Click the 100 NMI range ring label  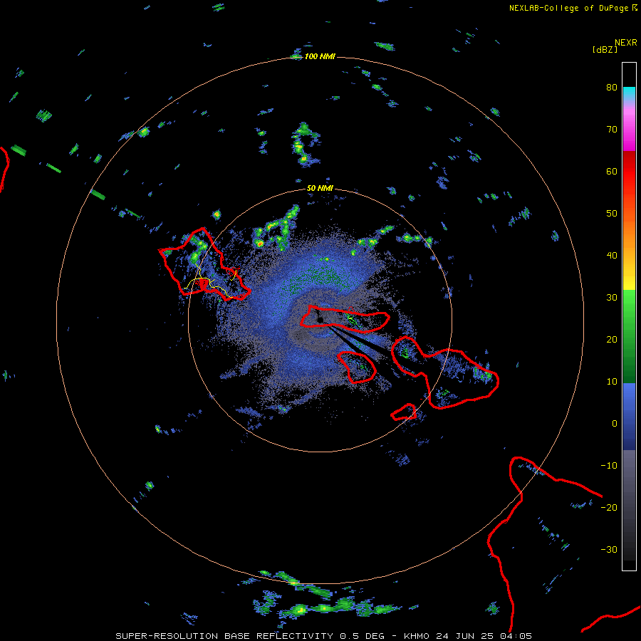[x=320, y=56]
